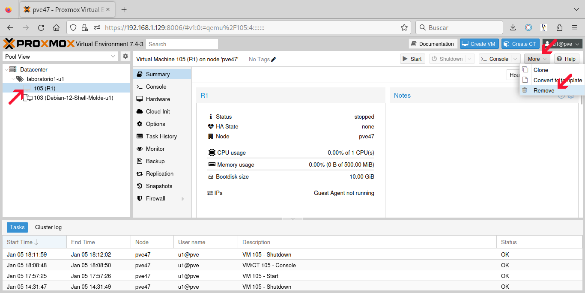
Task: Open the Firefox extensions puzzle icon
Action: coord(559,27)
